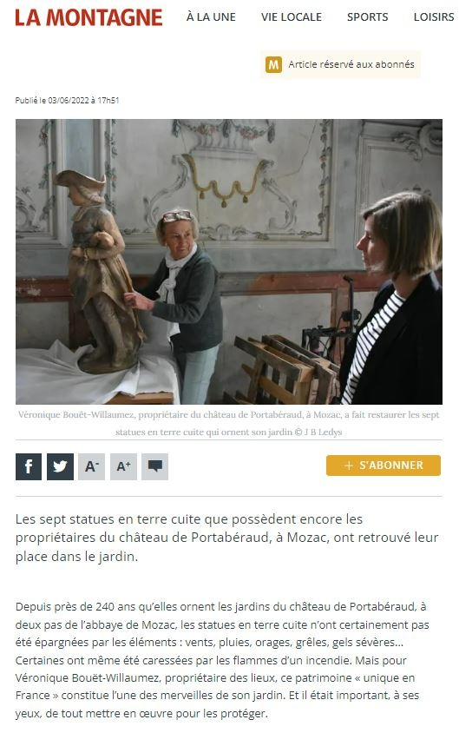Increase text size with A+ icon

pyautogui.click(x=123, y=466)
